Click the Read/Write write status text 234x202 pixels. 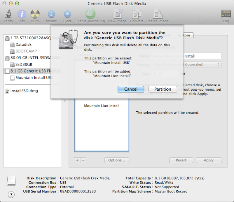point(164,183)
